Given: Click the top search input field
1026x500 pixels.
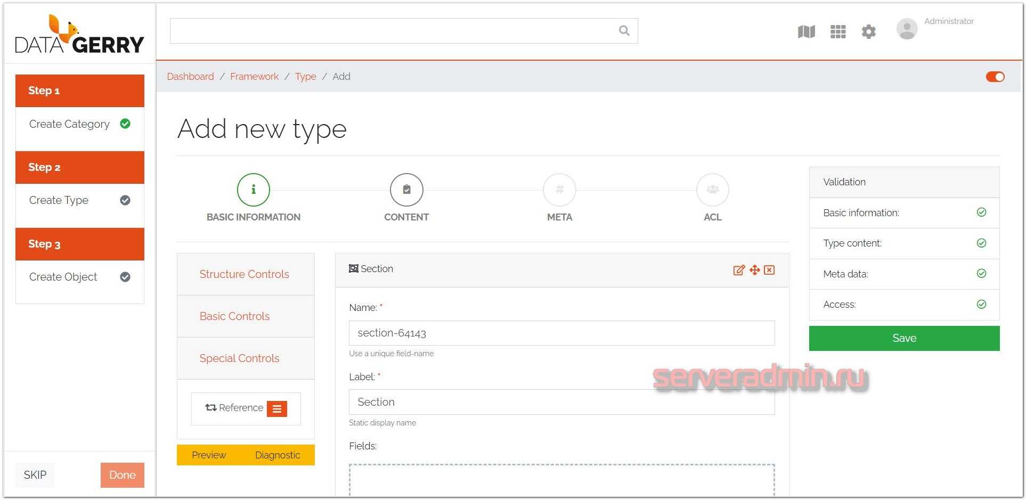Looking at the screenshot, I should tap(404, 31).
